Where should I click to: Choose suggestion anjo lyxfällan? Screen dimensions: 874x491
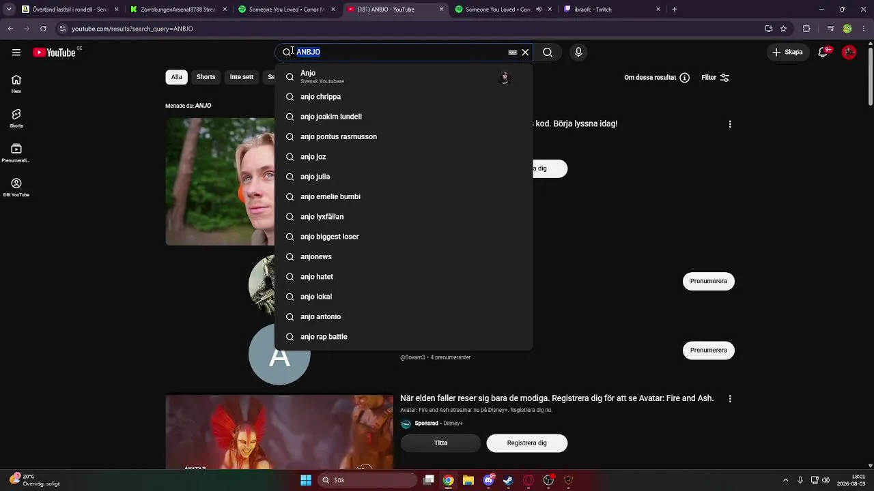click(x=403, y=217)
